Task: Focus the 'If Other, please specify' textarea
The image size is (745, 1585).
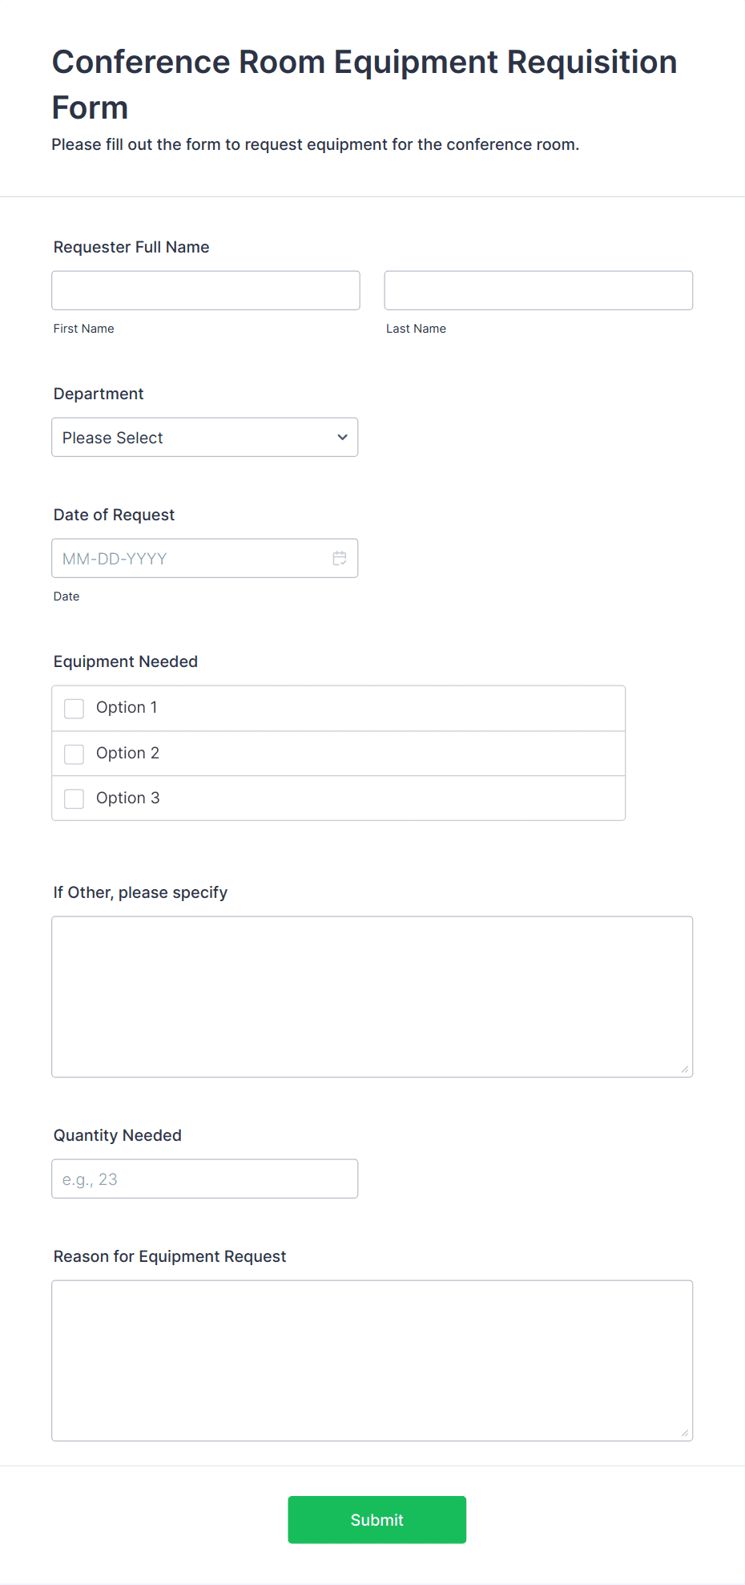Action: 372,997
